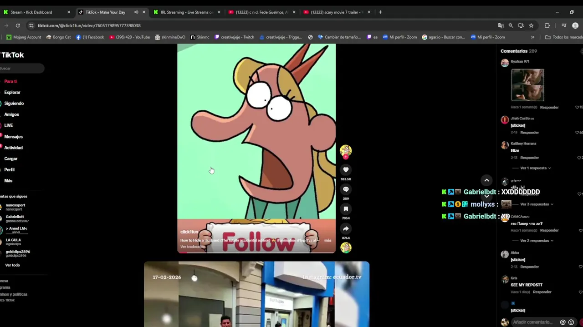Open Bongo Cat bookmark
The image size is (583, 327).
click(58, 37)
